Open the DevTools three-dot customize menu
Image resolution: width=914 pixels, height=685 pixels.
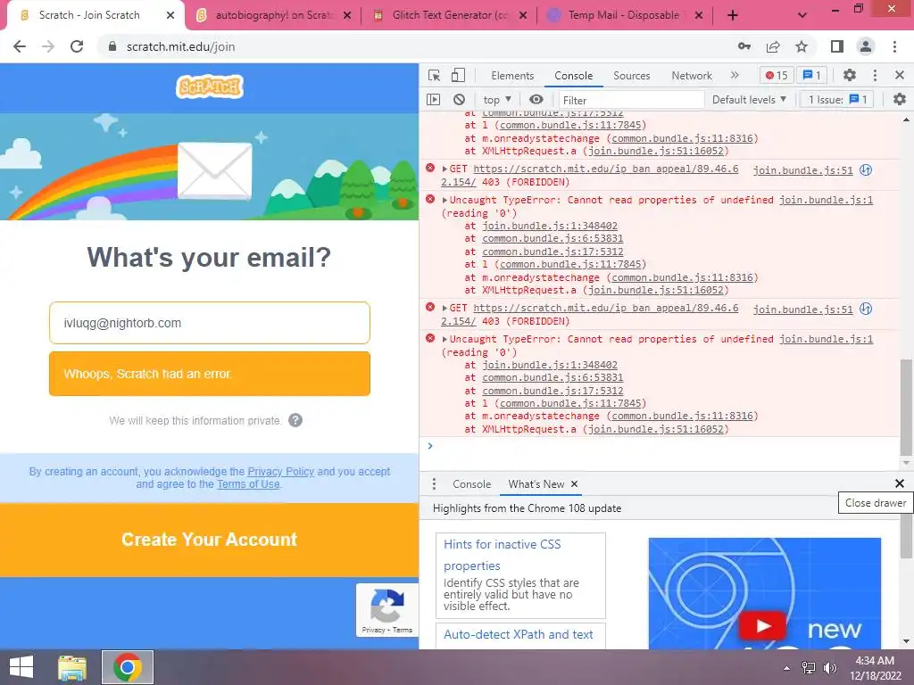(875, 75)
